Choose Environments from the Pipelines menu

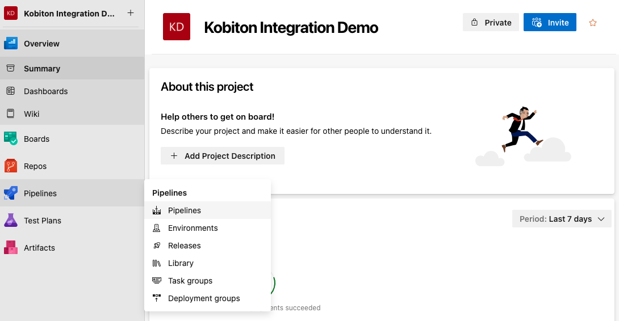193,228
